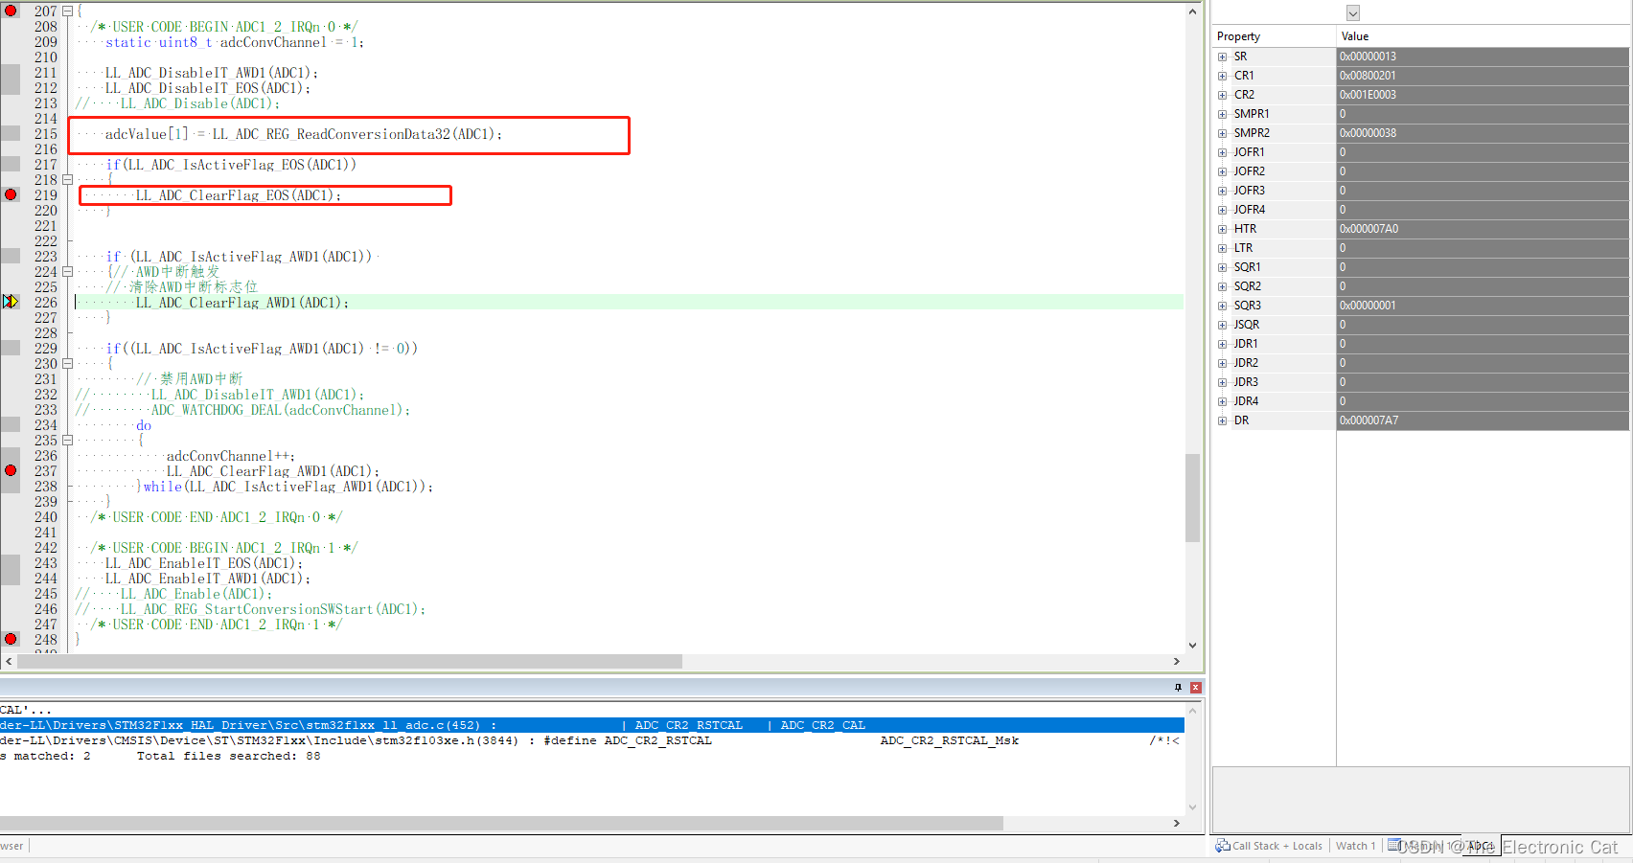Click the static uint8_t adcConvChannel declaration

click(x=235, y=42)
